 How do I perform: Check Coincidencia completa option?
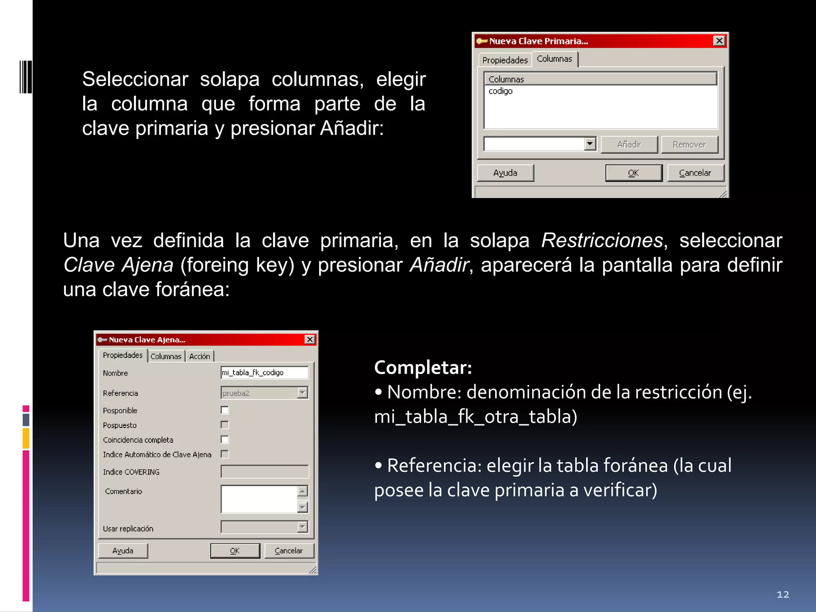(225, 439)
